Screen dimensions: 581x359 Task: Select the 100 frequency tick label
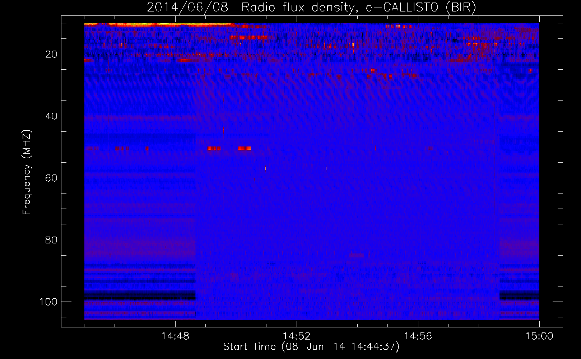coord(48,302)
